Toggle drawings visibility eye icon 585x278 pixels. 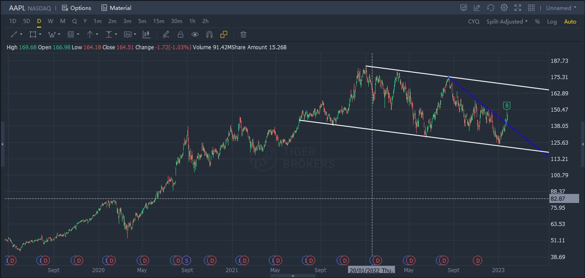[x=195, y=34]
